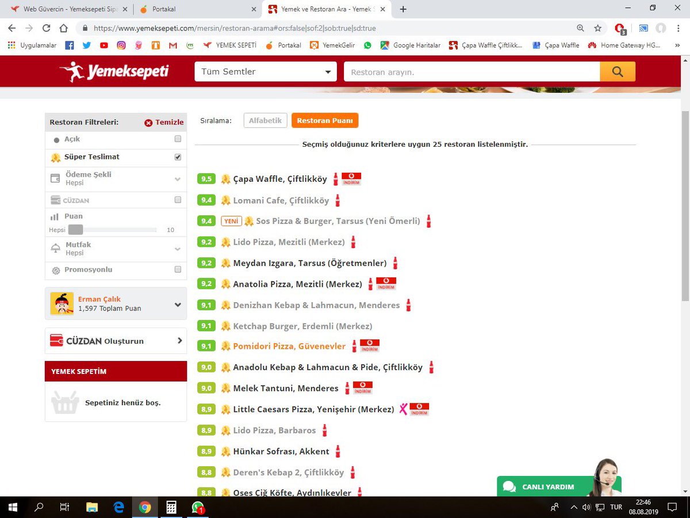Click the browser address bar URL
690x518 pixels.
coord(235,28)
